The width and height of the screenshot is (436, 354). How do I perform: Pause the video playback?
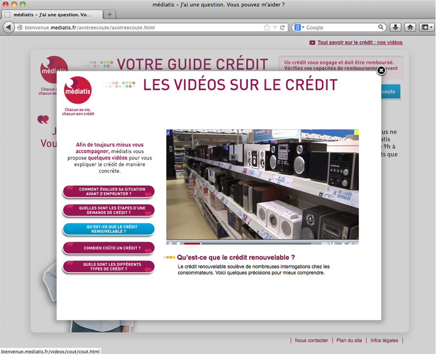170,243
